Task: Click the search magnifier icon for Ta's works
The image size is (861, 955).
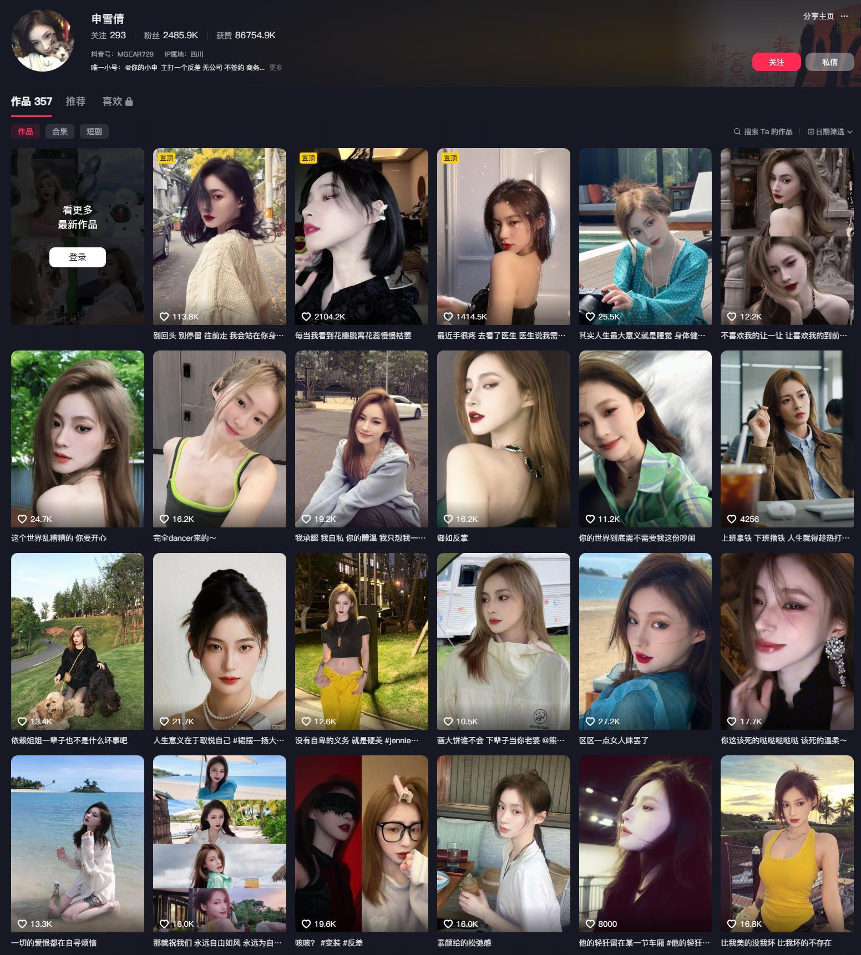Action: point(737,131)
